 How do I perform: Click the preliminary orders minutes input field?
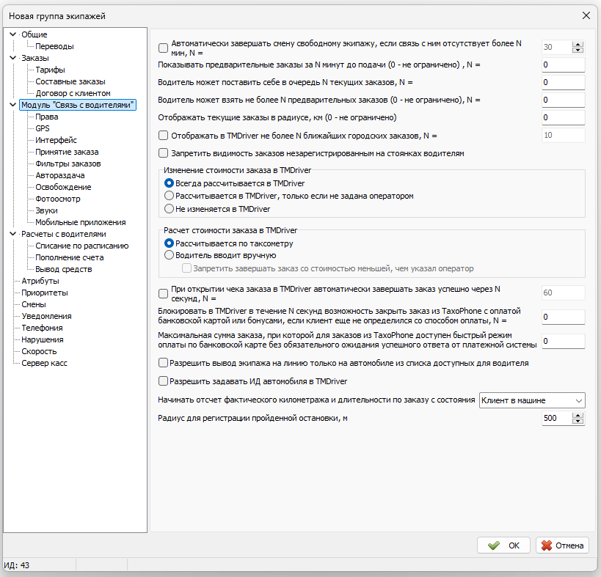[563, 65]
